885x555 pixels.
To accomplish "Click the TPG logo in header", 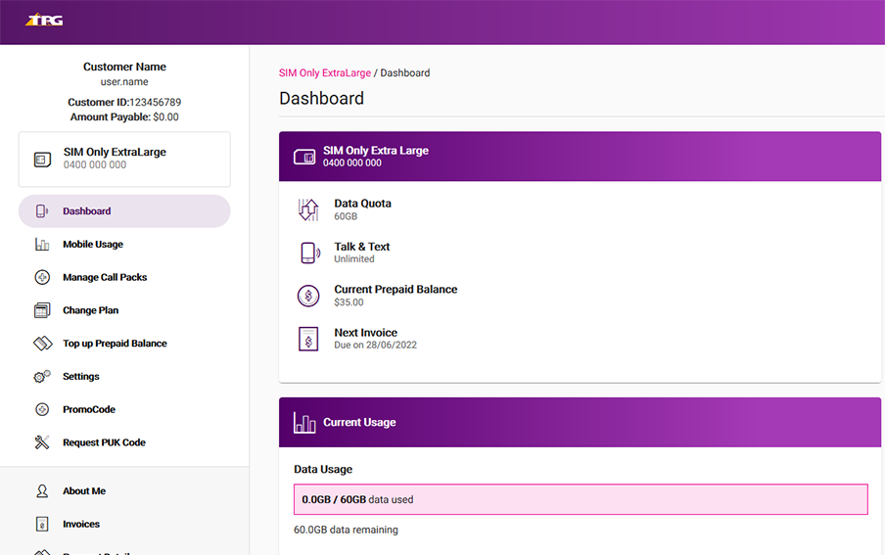I will click(x=44, y=20).
